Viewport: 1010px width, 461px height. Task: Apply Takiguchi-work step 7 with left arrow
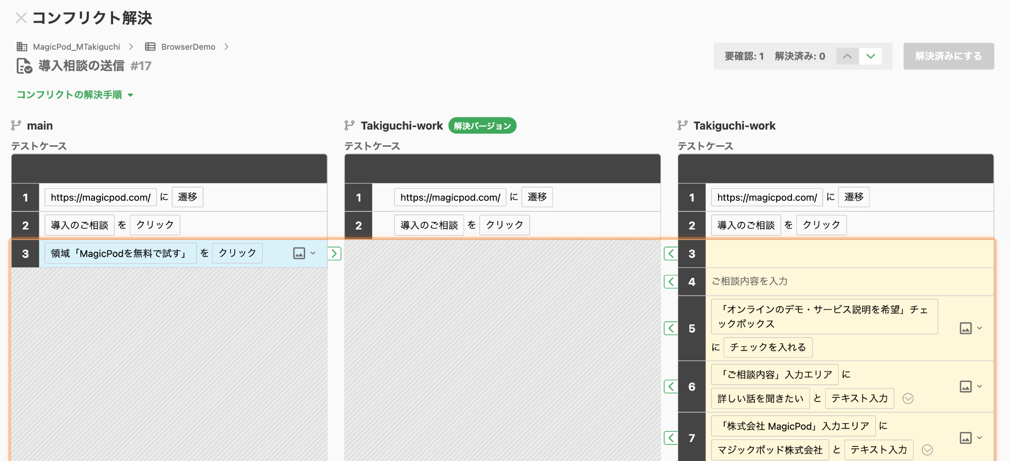coord(671,438)
